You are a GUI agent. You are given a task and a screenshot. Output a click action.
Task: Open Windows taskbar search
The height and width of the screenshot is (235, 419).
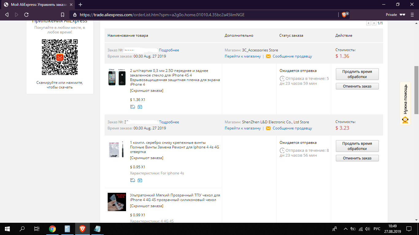(x=22, y=229)
